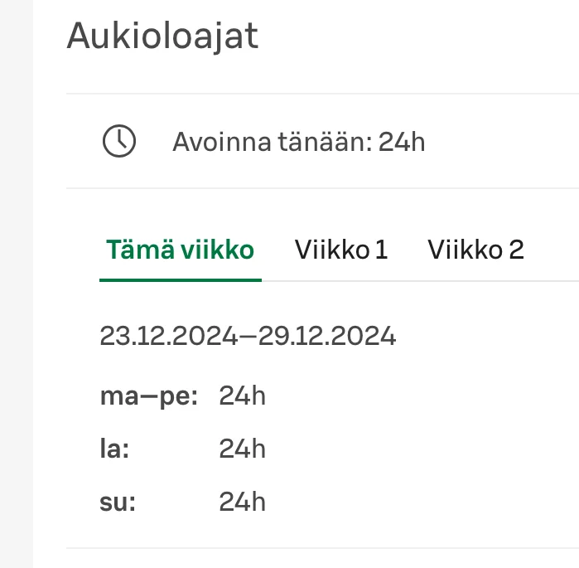Click the 24h hours for la

[242, 449]
